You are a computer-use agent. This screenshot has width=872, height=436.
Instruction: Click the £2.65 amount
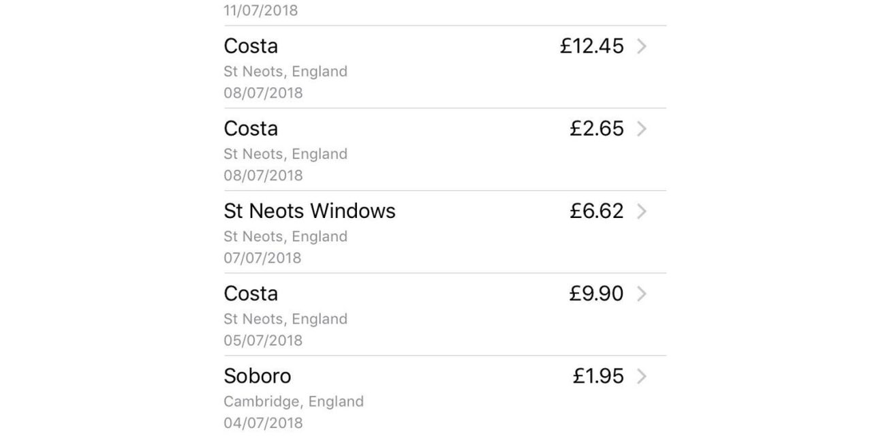click(596, 129)
